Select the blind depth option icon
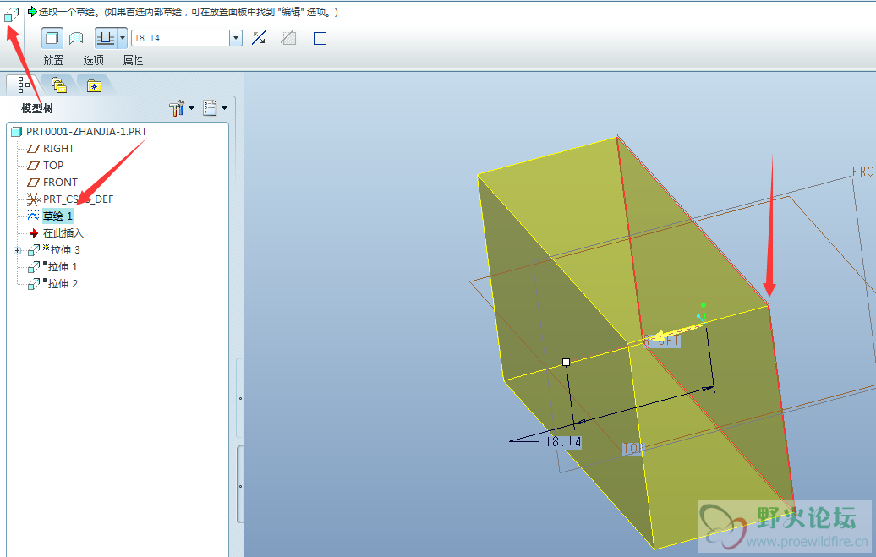Viewport: 876px width, 557px height. (x=105, y=38)
